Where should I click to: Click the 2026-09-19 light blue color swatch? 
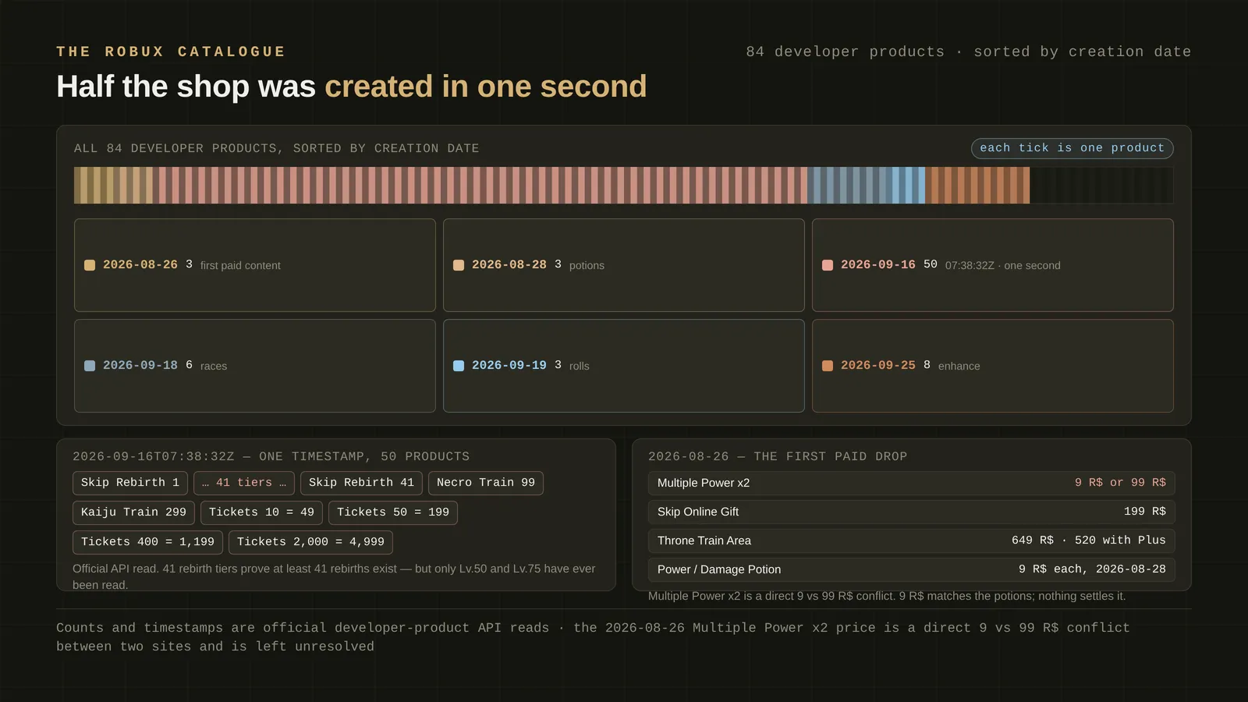click(459, 366)
